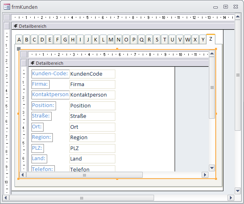Viewport: 244px width, 204px height.
Task: Switch to the A tab
Action: coord(19,39)
